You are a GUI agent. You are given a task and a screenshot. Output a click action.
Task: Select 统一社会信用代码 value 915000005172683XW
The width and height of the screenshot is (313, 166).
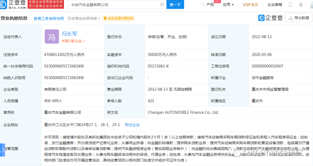pyautogui.click(x=64, y=66)
